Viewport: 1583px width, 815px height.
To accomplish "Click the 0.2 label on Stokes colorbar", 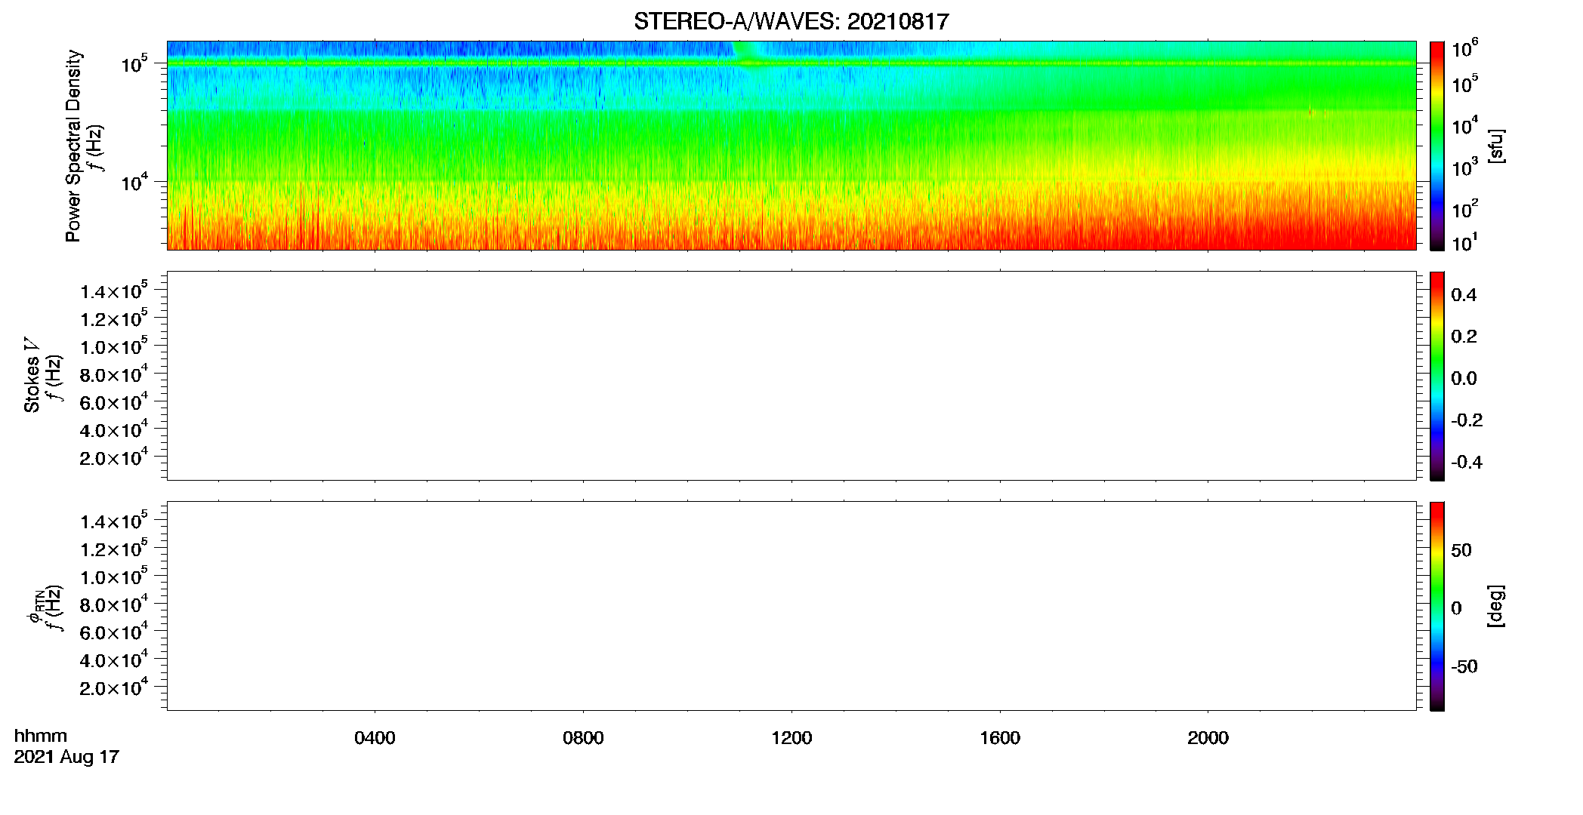I will coord(1464,337).
